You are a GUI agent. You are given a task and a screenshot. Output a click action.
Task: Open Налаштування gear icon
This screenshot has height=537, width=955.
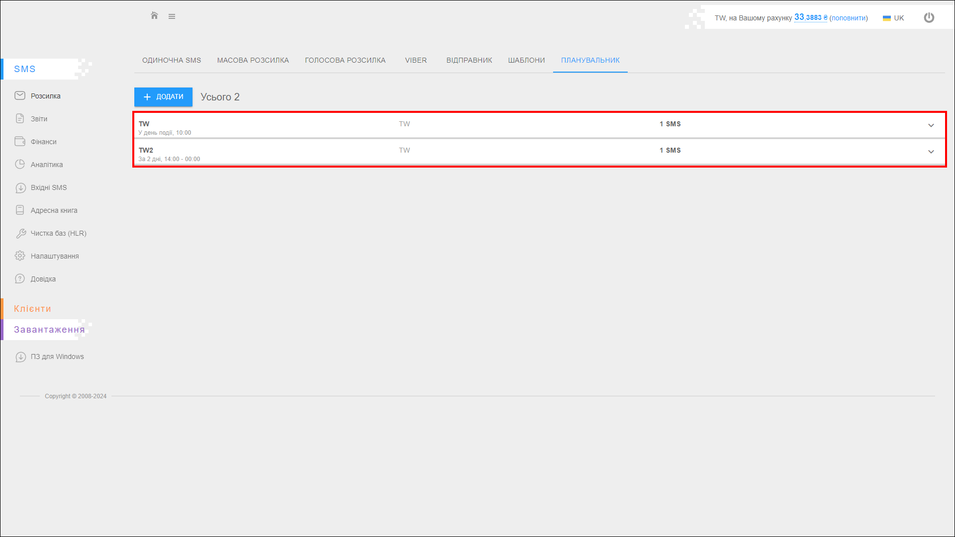20,256
